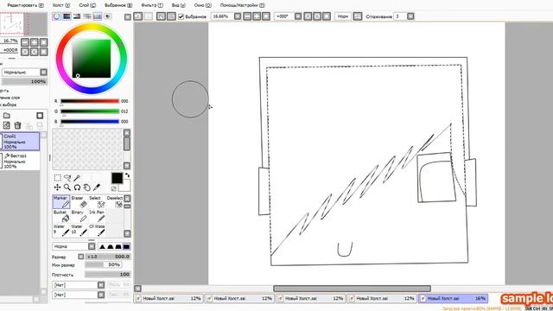
Task: Select the Zoom magnifier tool
Action: pyautogui.click(x=67, y=187)
